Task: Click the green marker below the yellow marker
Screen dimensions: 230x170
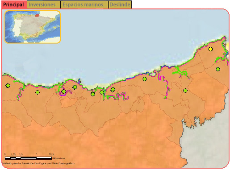Action: tap(218, 69)
